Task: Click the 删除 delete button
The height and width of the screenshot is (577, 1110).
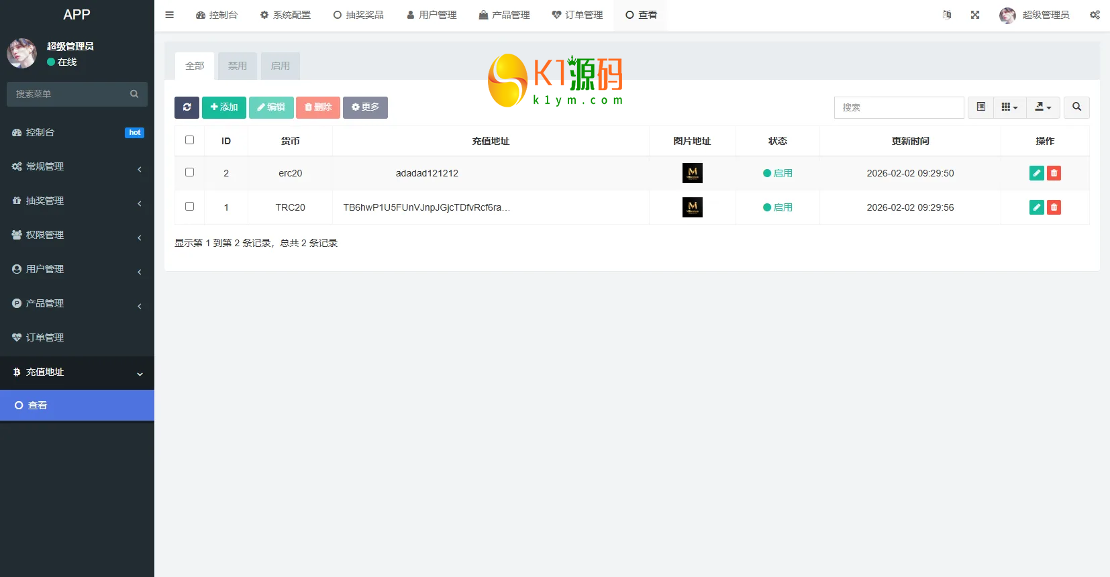Action: click(318, 107)
